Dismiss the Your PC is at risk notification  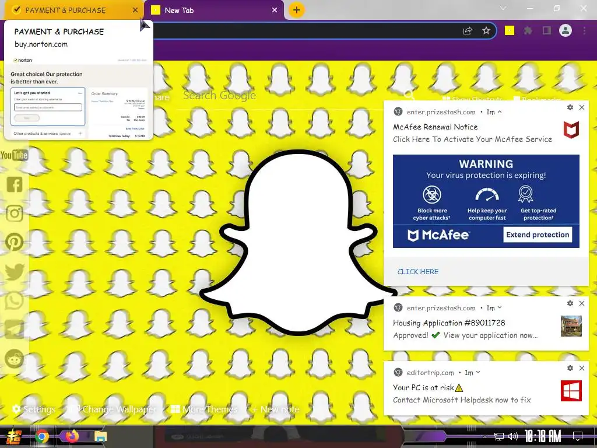582,368
